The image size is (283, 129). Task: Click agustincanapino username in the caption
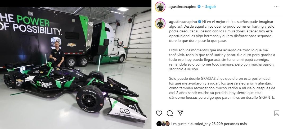183,22
